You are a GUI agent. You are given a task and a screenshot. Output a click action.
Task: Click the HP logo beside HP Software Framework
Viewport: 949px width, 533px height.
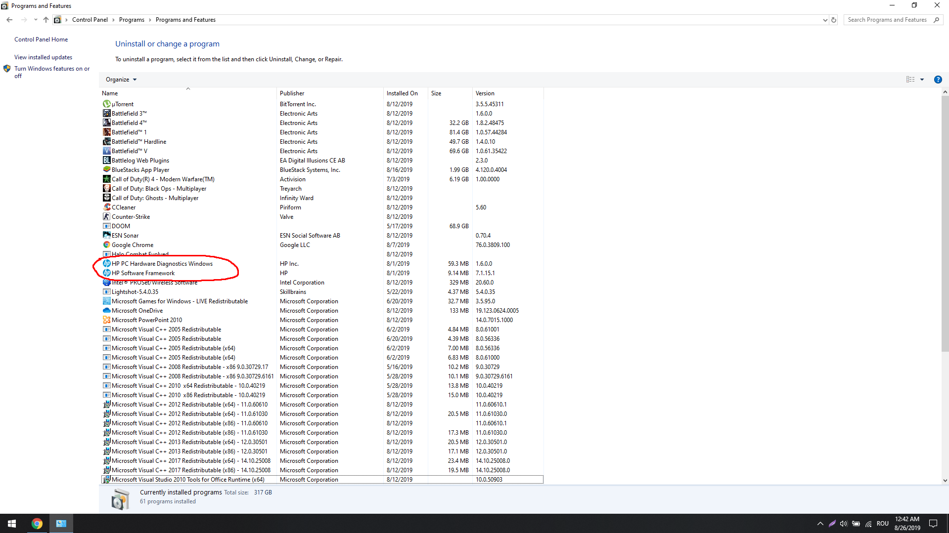(106, 273)
